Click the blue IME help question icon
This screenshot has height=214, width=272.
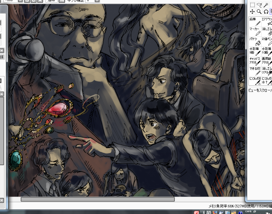(240, 213)
